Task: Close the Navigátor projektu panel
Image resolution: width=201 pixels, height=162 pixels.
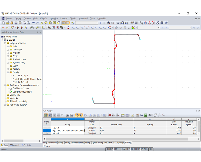Action: pos(40,32)
